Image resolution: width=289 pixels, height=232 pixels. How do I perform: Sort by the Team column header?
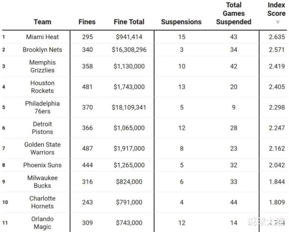(x=42, y=22)
